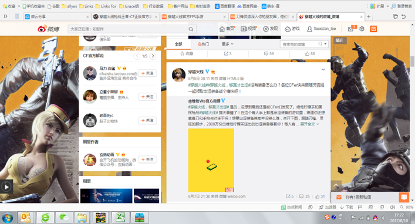Click repost icon showing 3
415x224 pixels.
[x=228, y=54]
